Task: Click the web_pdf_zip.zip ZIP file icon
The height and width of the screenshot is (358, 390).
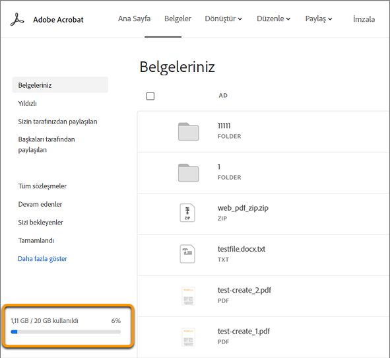Action: tap(187, 213)
